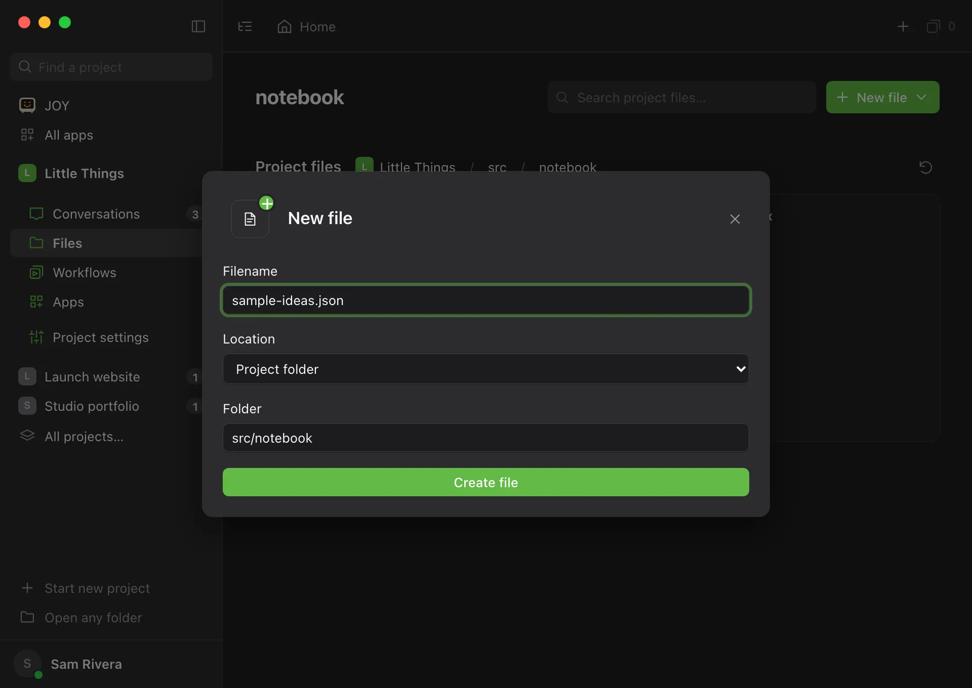Screen dimensions: 972x688
Task: Click the Studio portfolio badge 1
Action: (195, 406)
